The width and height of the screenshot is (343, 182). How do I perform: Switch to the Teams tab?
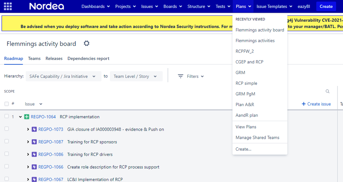point(34,59)
